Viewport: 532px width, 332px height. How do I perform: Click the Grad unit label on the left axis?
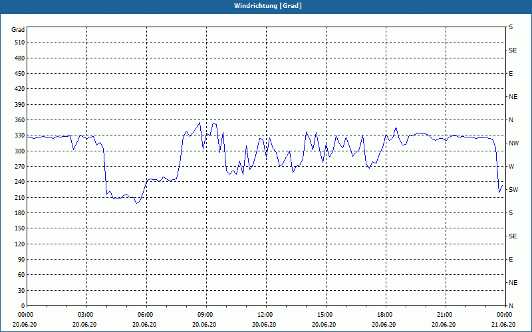18,30
